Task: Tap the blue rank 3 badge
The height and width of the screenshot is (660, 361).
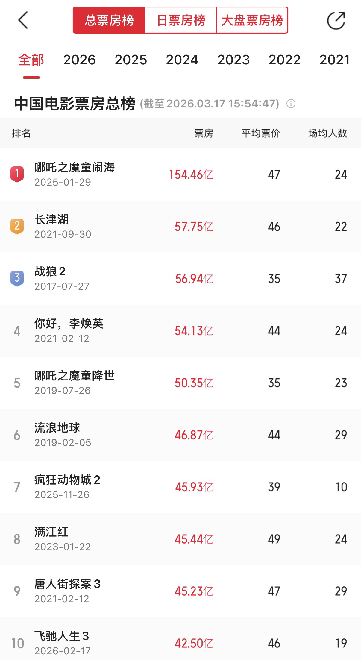Action: tap(17, 278)
